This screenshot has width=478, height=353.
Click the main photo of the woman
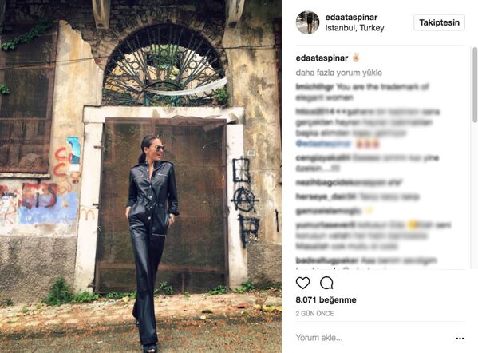coord(140,176)
